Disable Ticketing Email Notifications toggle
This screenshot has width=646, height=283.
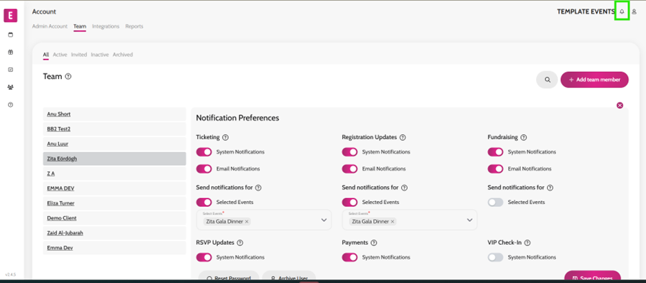point(204,169)
